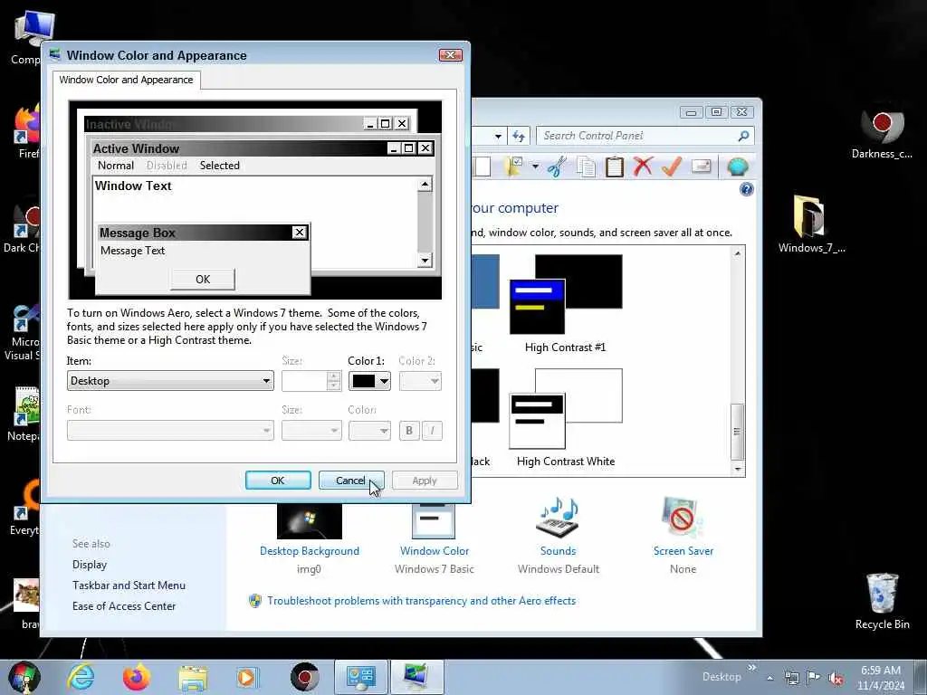Launch Firefox from the taskbar
The width and height of the screenshot is (927, 695).
click(x=137, y=677)
